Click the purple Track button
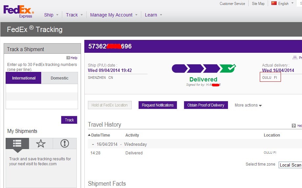 tap(69, 120)
